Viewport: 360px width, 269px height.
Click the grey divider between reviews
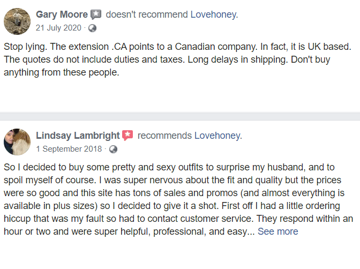180,116
